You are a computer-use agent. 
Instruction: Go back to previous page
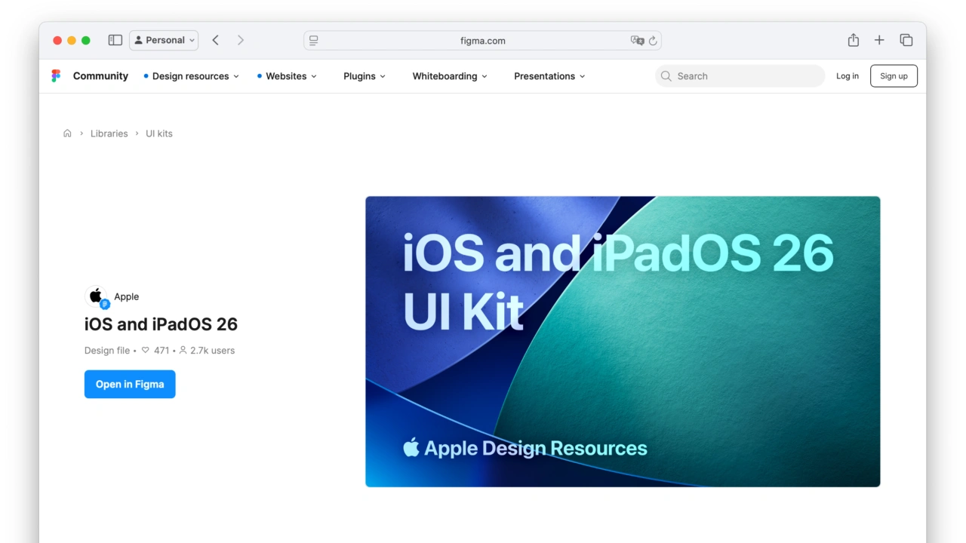[x=216, y=41]
